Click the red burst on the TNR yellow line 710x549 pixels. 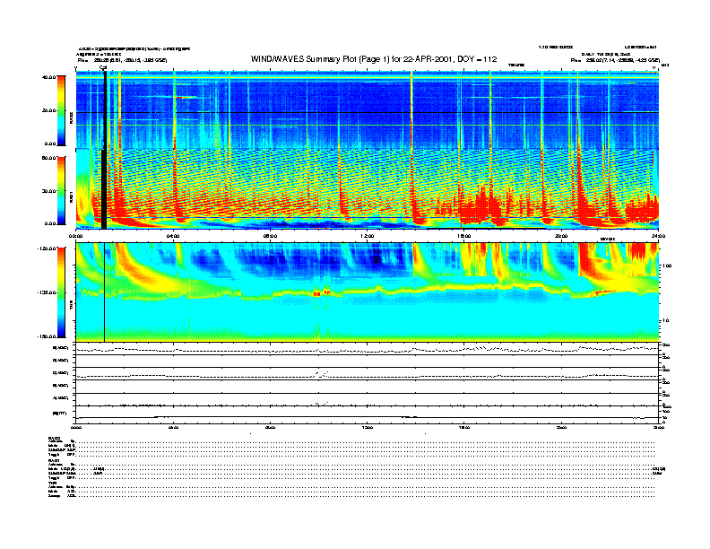[318, 292]
